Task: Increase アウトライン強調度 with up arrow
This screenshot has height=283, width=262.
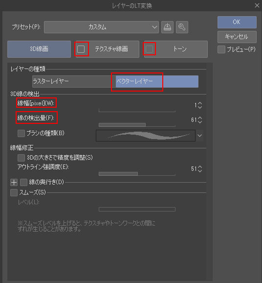Action: coord(200,167)
